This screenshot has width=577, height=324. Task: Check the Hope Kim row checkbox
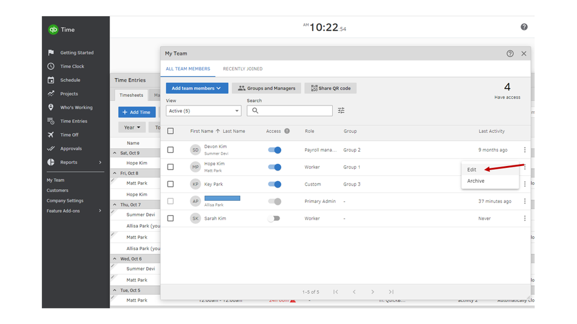pyautogui.click(x=170, y=167)
